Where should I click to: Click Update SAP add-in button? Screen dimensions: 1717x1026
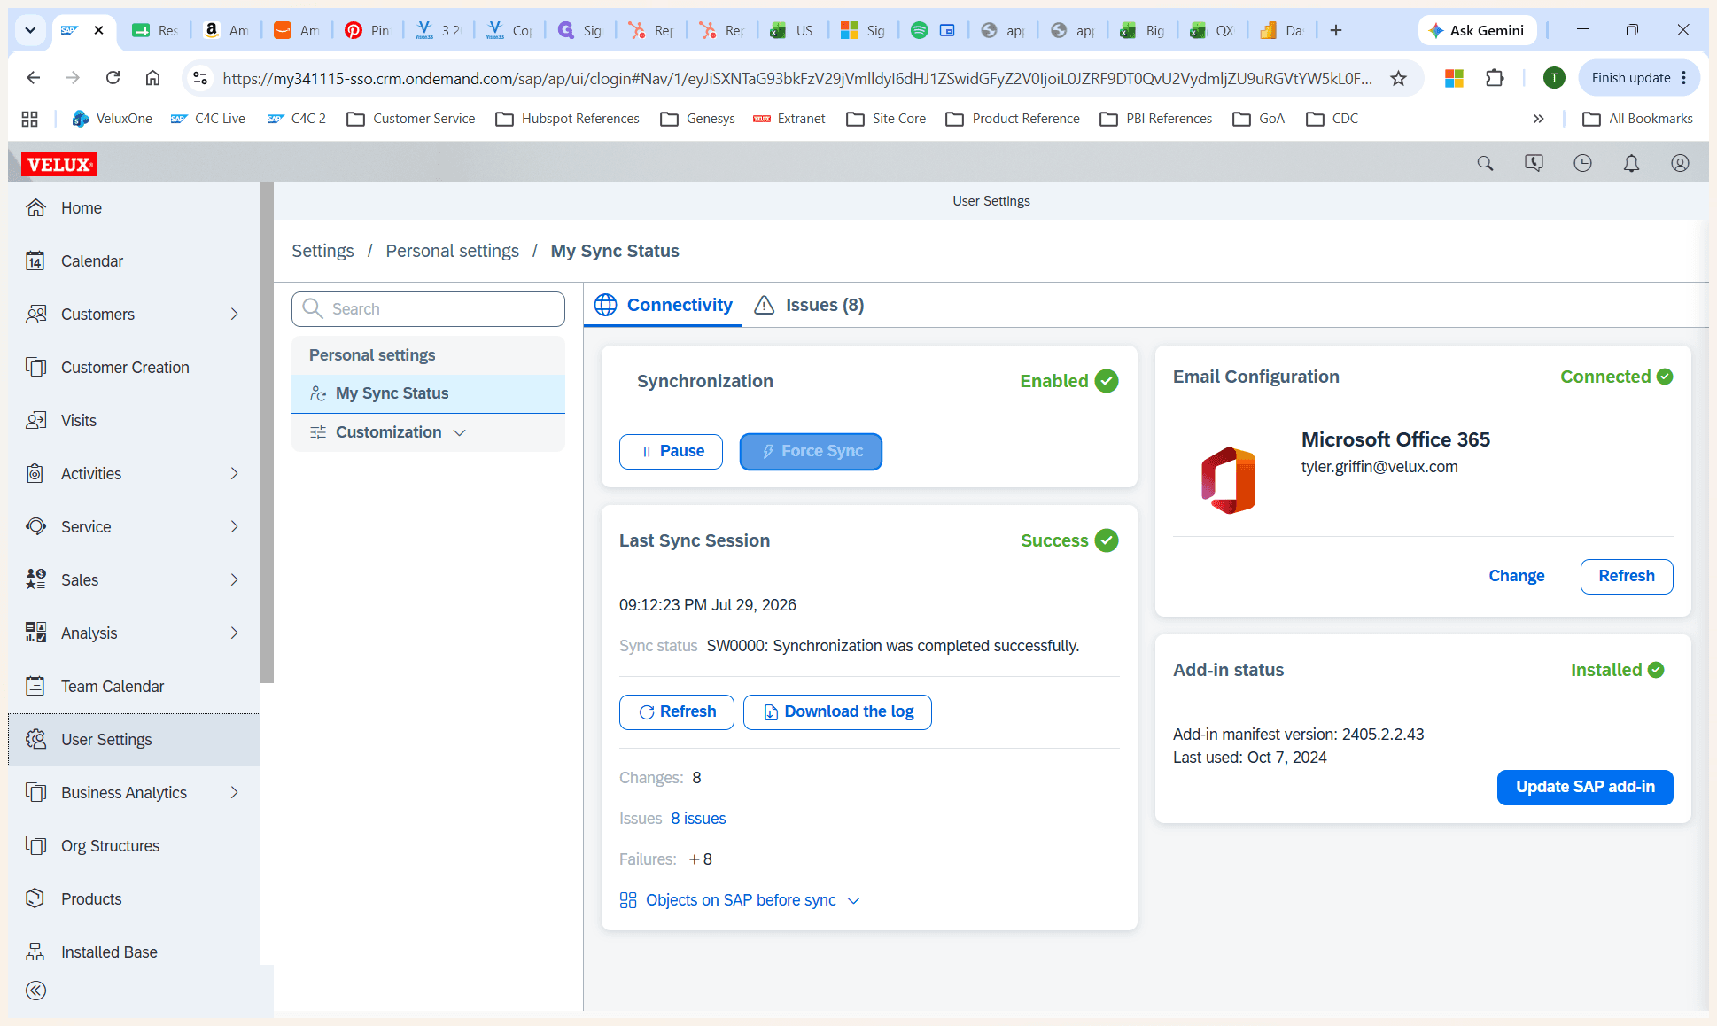1585,788
